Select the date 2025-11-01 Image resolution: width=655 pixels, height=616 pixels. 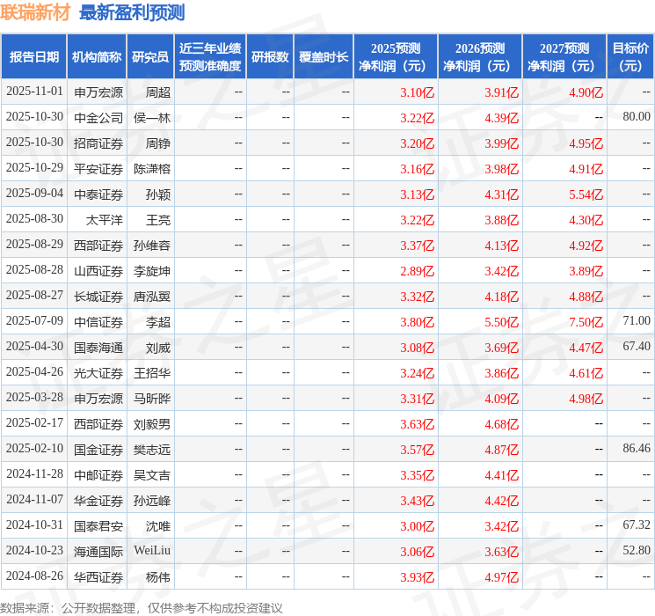pyautogui.click(x=34, y=92)
